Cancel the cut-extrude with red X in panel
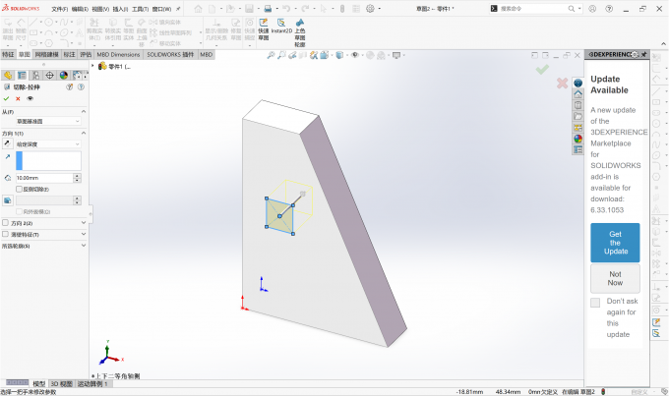The image size is (669, 396). 18,98
